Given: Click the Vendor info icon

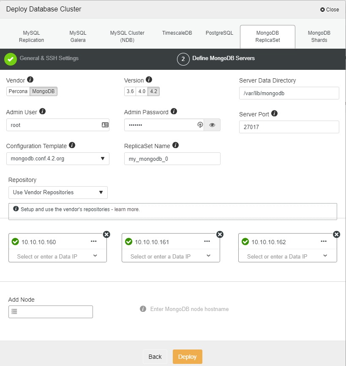Looking at the screenshot, I should [x=30, y=80].
